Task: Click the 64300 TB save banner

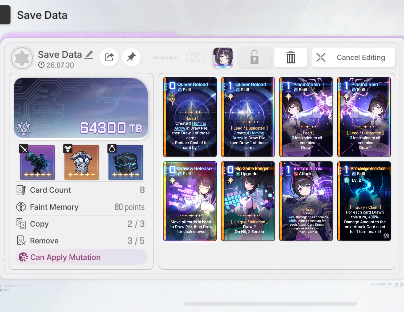Action: pos(81,109)
